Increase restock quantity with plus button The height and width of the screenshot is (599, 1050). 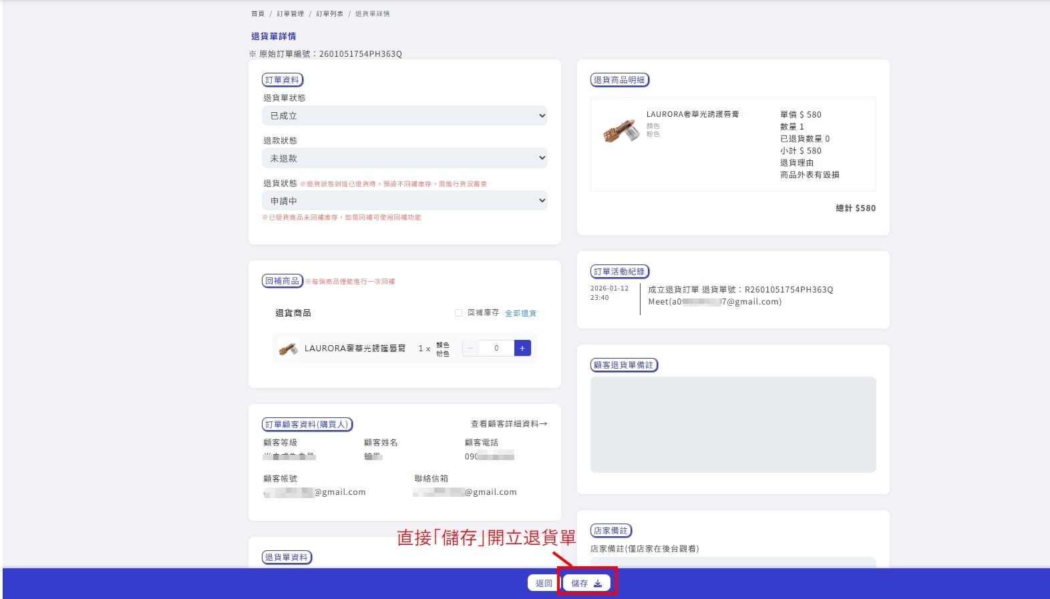tap(522, 348)
